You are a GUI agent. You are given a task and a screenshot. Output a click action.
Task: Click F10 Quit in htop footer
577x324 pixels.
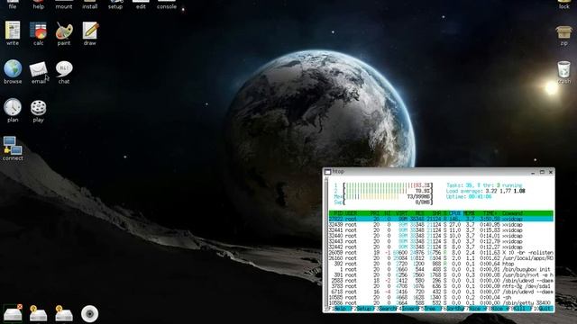click(543, 309)
